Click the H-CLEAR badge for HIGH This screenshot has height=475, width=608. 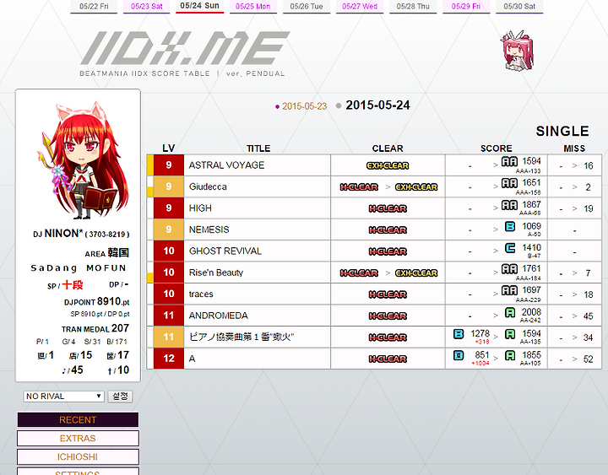[x=388, y=209]
